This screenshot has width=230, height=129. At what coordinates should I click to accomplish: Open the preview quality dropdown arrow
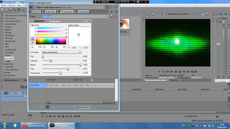tap(190, 14)
